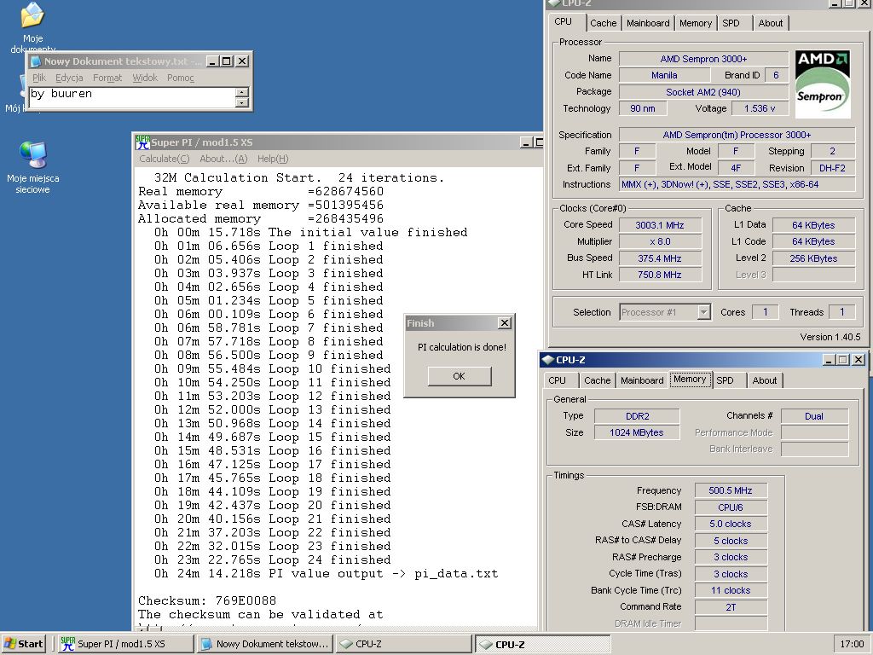This screenshot has height=655, width=873.
Task: Click Notepad scrollbar down arrow
Action: coord(241,102)
